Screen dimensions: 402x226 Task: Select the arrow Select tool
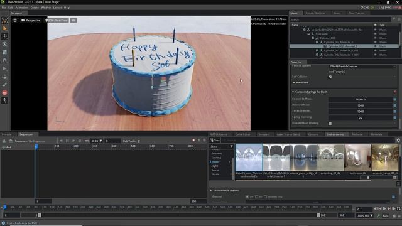[4, 28]
